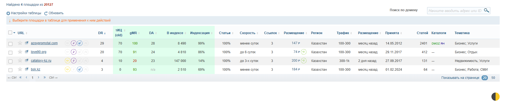This screenshot has height=104, width=506.
Task: Show 20 rows per page
Action: pos(485,78)
